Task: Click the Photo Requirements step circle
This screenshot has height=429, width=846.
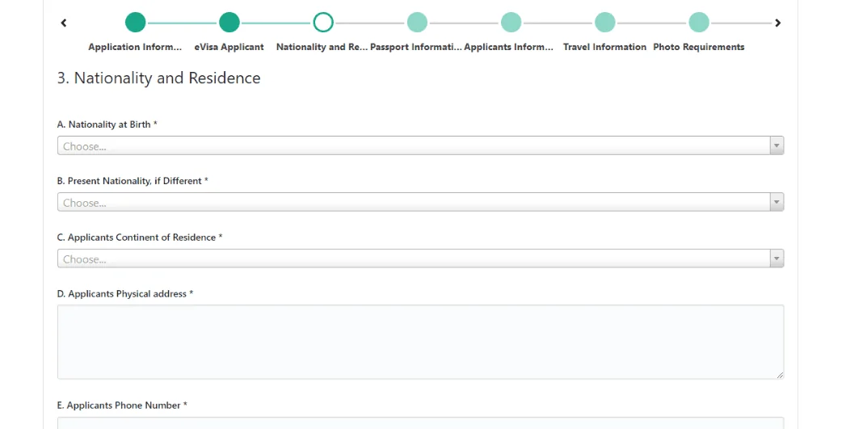Action: tap(699, 23)
